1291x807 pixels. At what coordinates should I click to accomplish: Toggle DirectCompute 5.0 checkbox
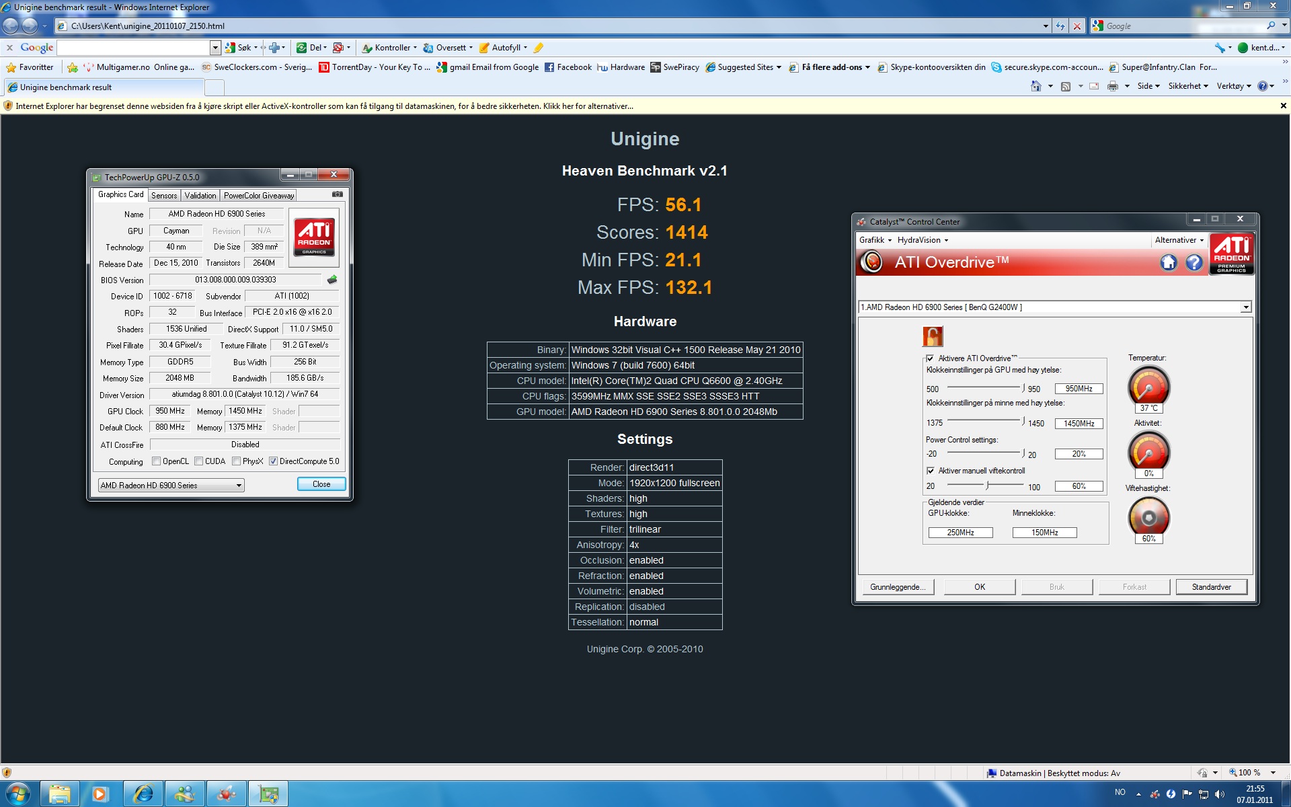click(273, 461)
